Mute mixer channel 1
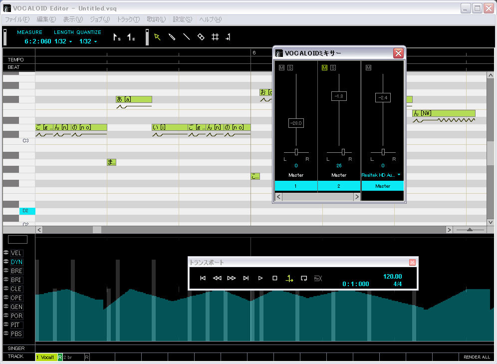Image resolution: width=497 pixels, height=364 pixels. click(282, 67)
